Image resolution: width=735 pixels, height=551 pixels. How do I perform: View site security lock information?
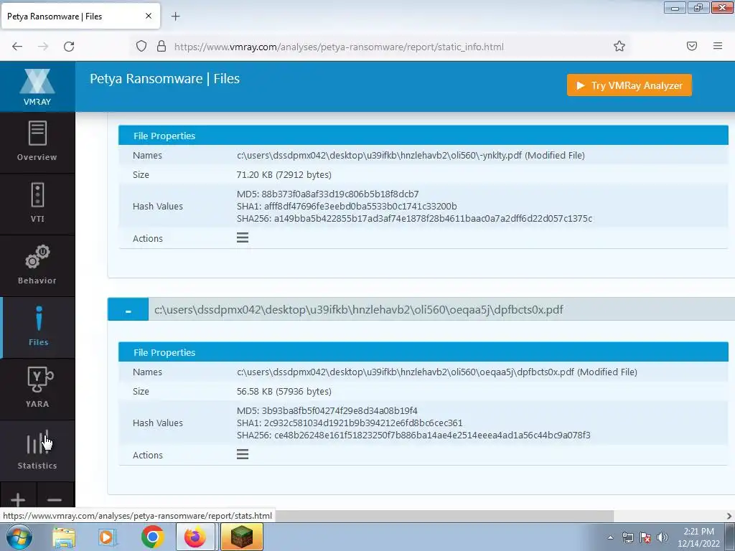coord(161,47)
